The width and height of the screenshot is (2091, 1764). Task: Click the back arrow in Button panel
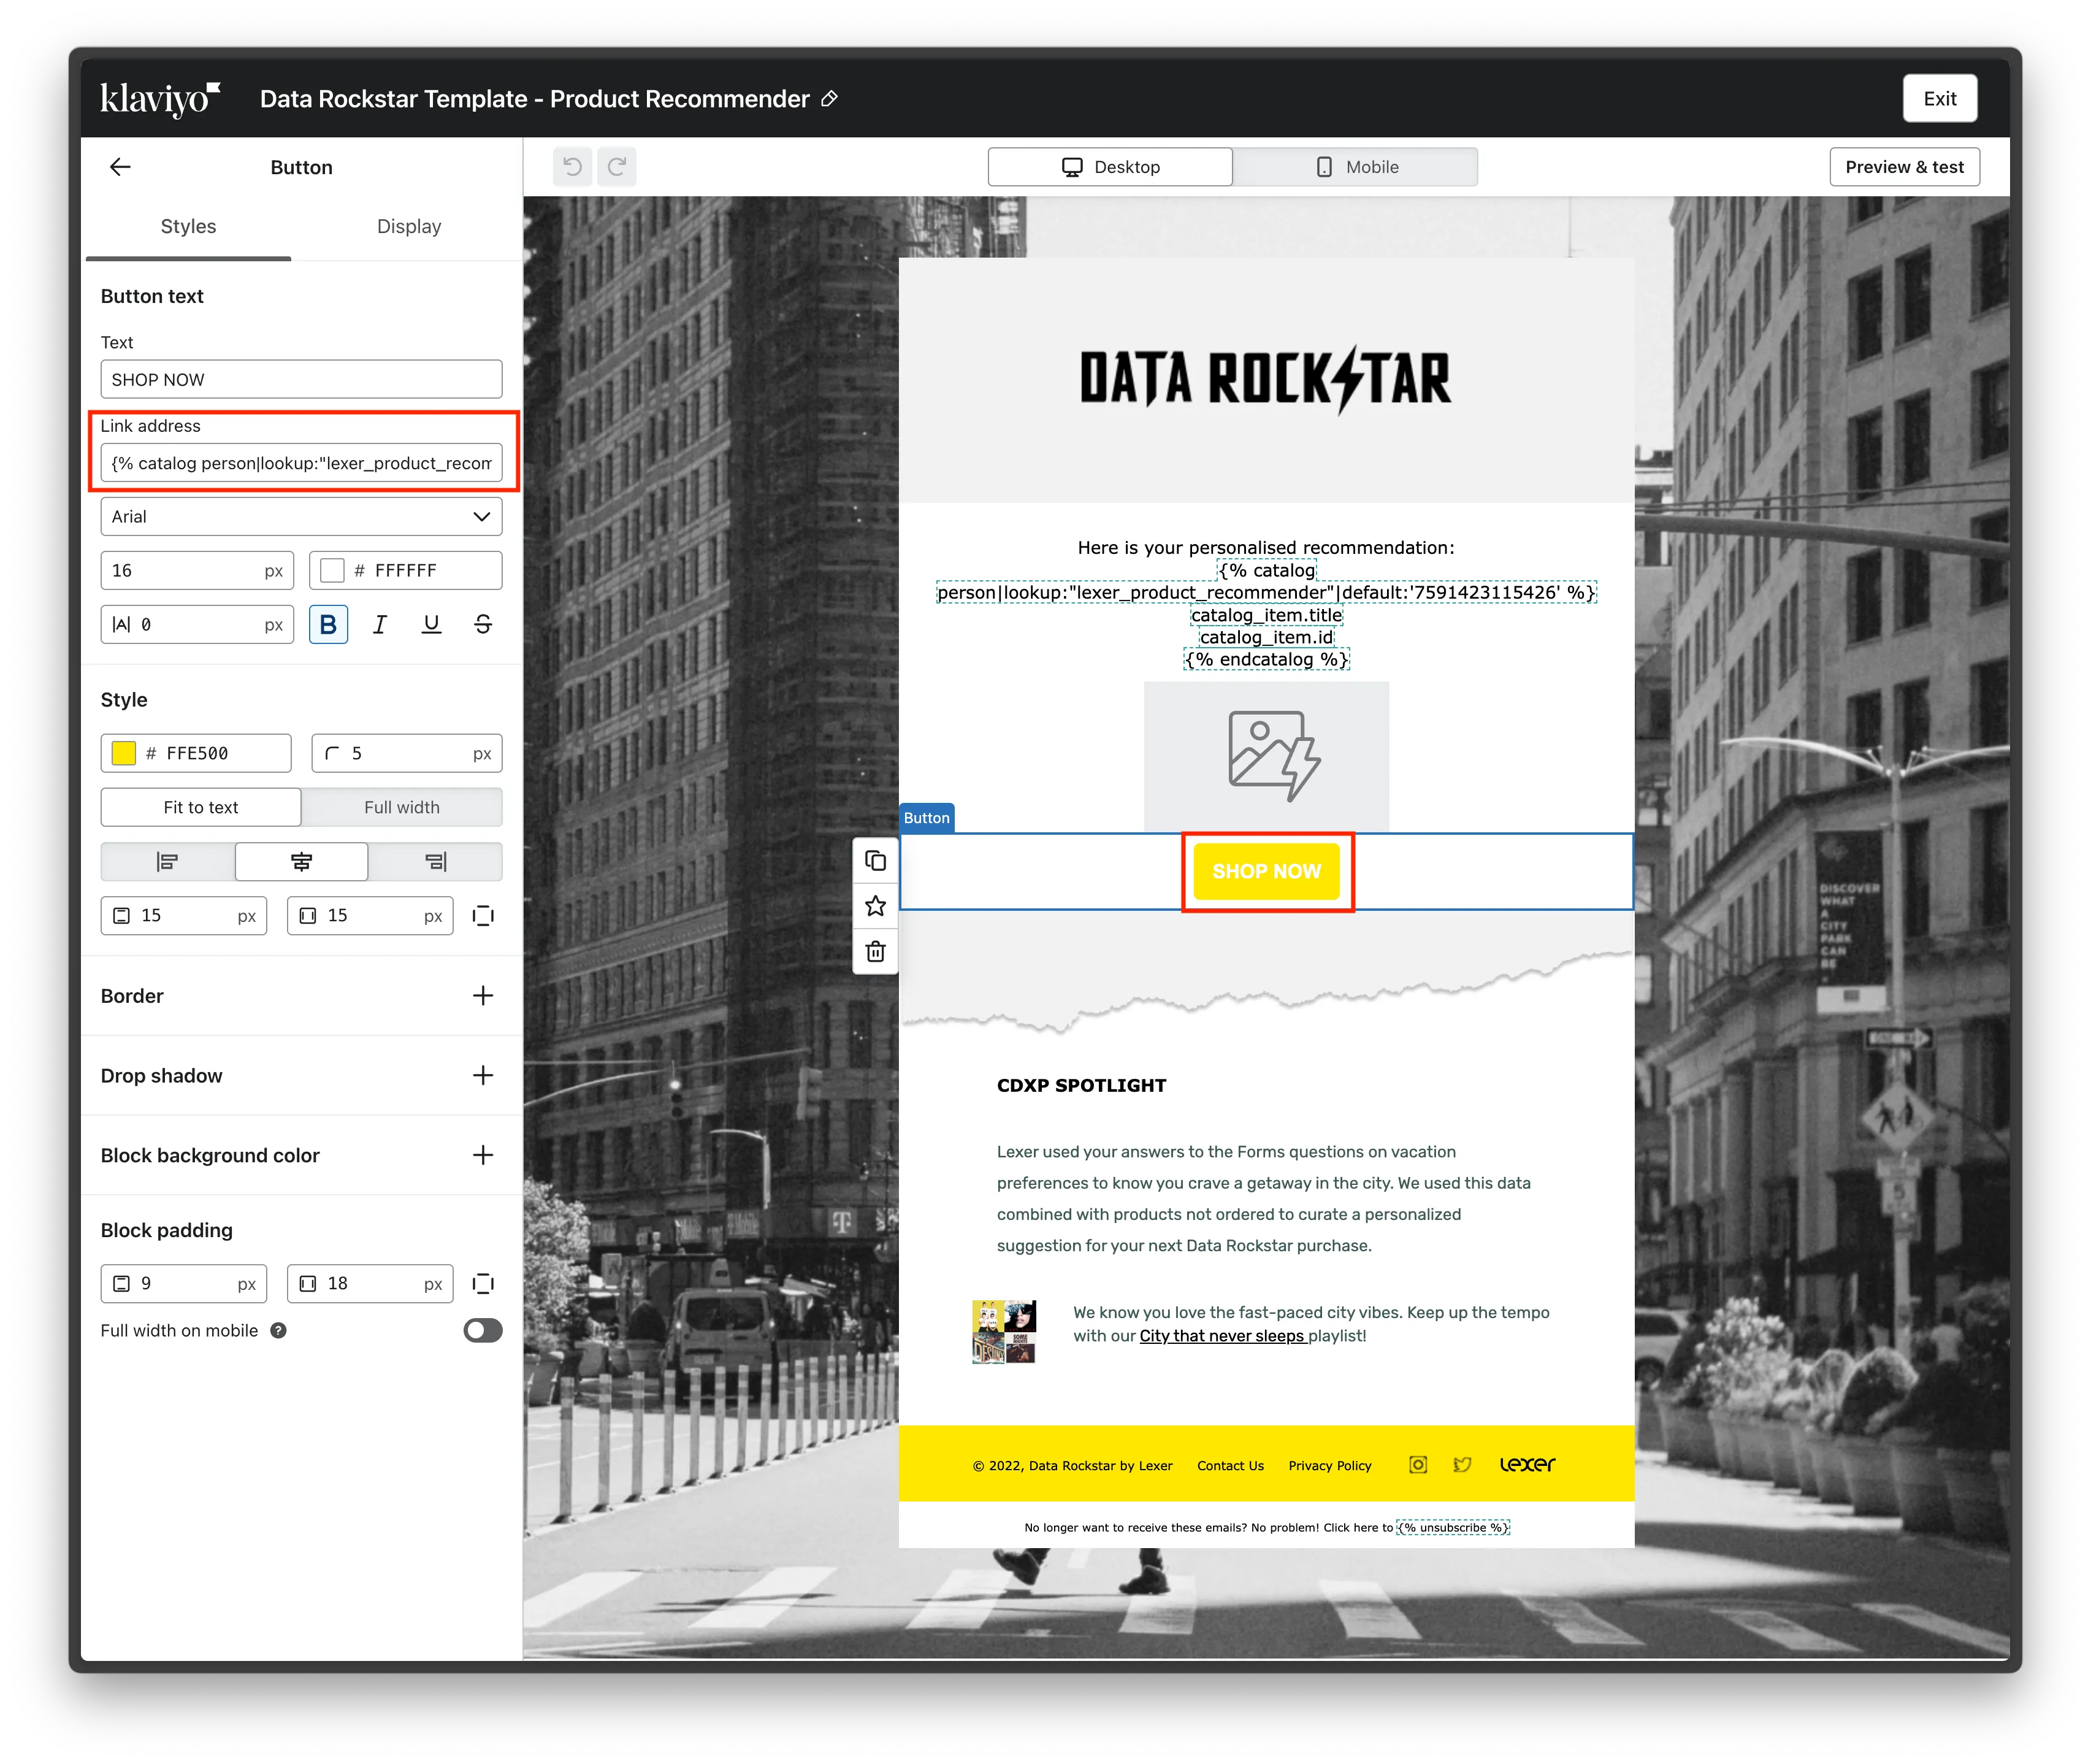[x=120, y=167]
